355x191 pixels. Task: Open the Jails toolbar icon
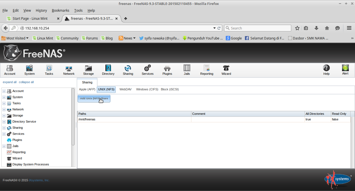click(187, 70)
